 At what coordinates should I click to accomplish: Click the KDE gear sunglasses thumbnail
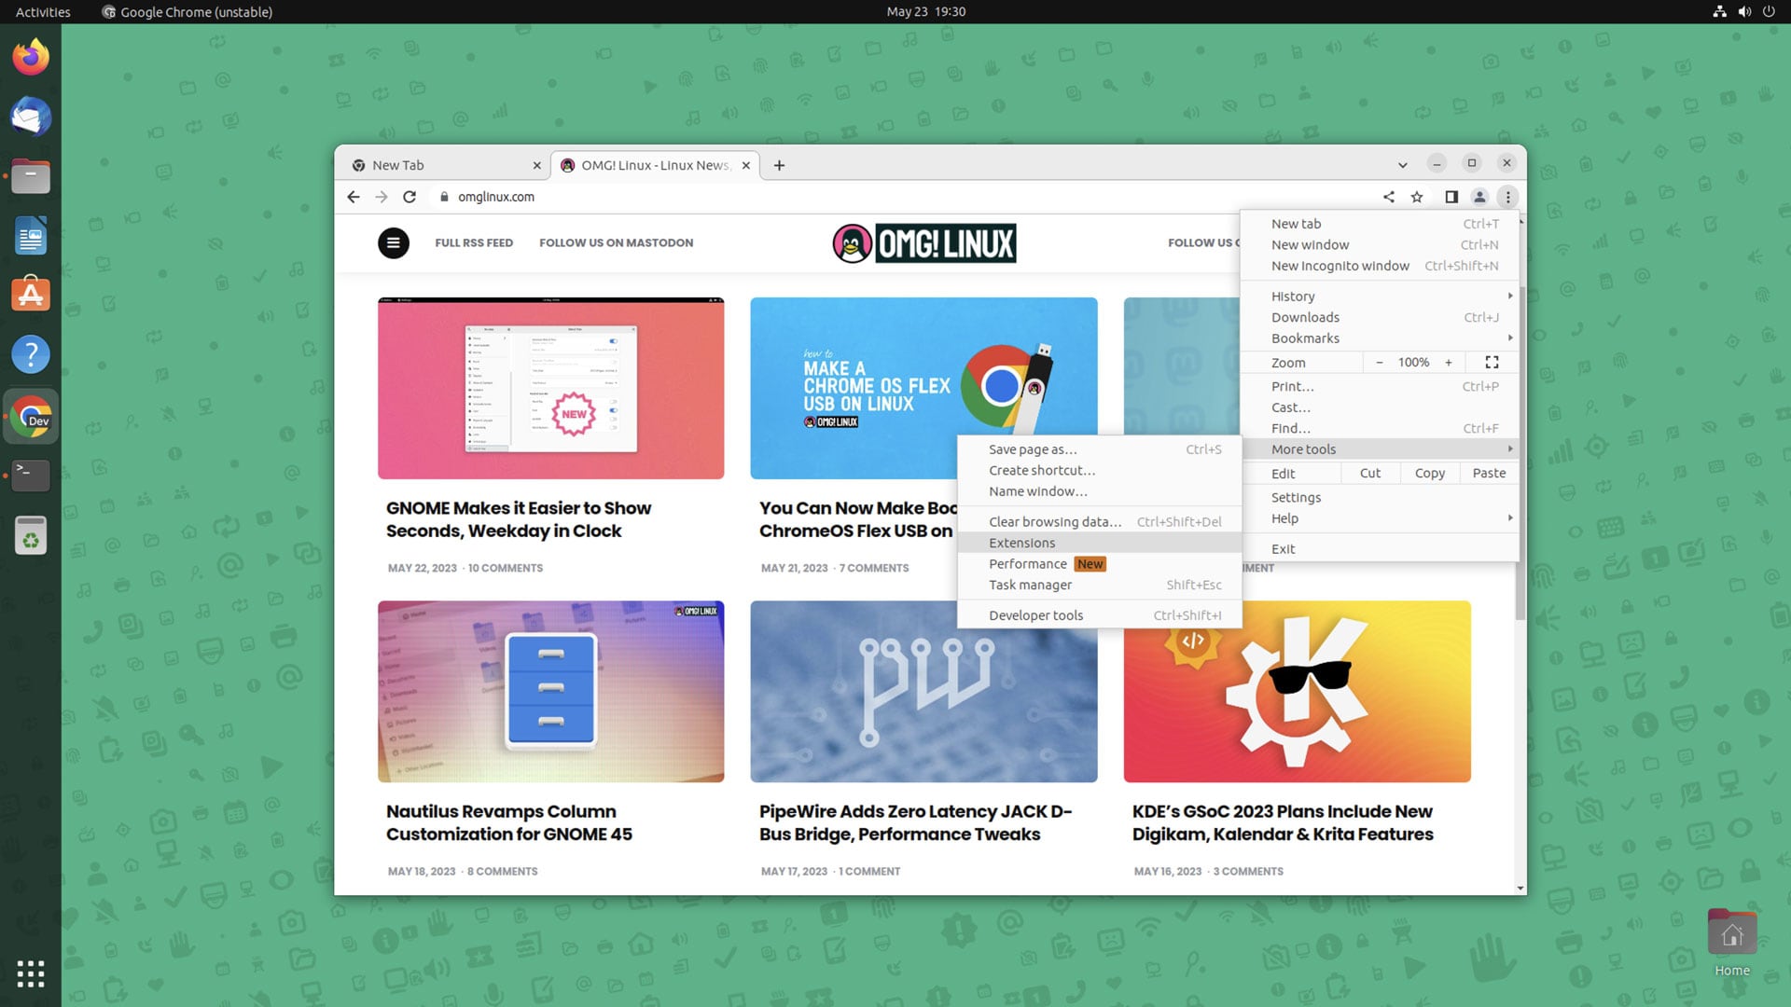pyautogui.click(x=1297, y=692)
